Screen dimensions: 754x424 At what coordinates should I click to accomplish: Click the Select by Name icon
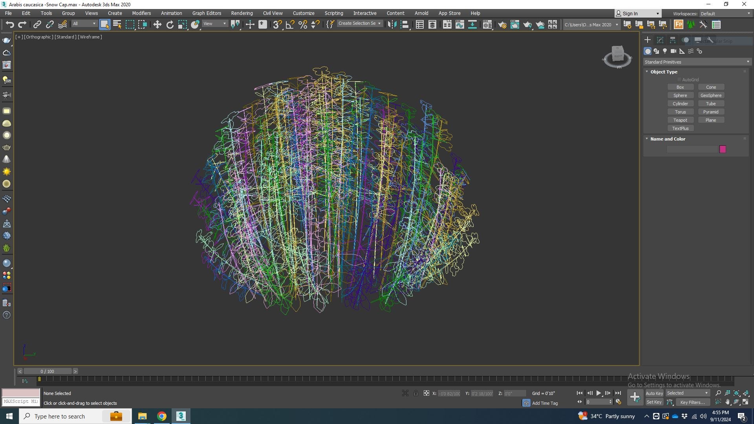tap(117, 25)
